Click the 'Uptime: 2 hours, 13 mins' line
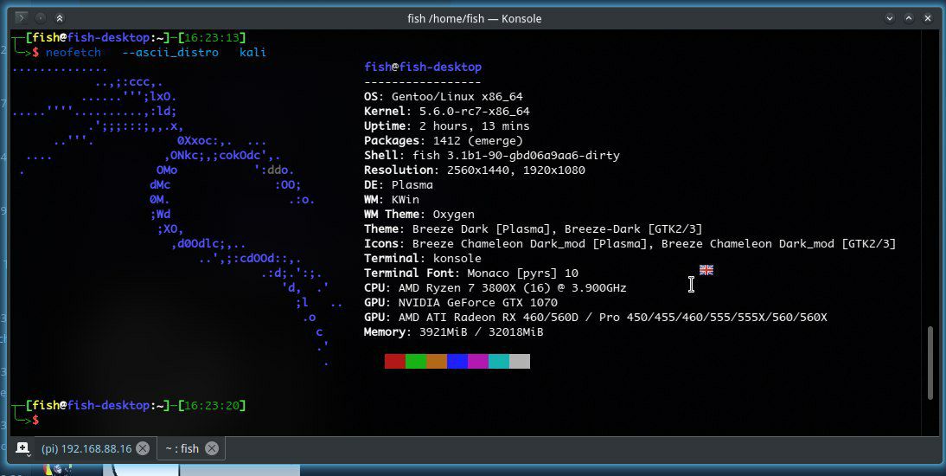 coord(447,126)
